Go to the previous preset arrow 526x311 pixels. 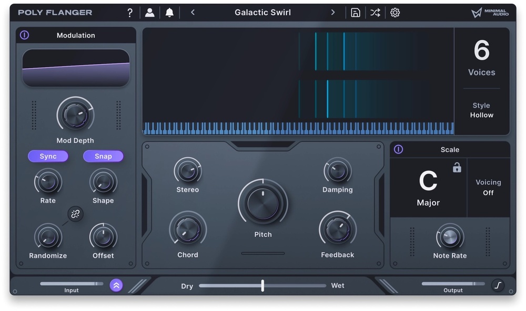tap(193, 13)
